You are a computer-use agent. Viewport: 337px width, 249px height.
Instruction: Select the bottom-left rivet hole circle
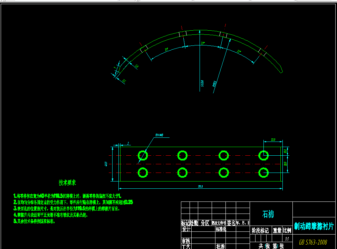click(143, 173)
